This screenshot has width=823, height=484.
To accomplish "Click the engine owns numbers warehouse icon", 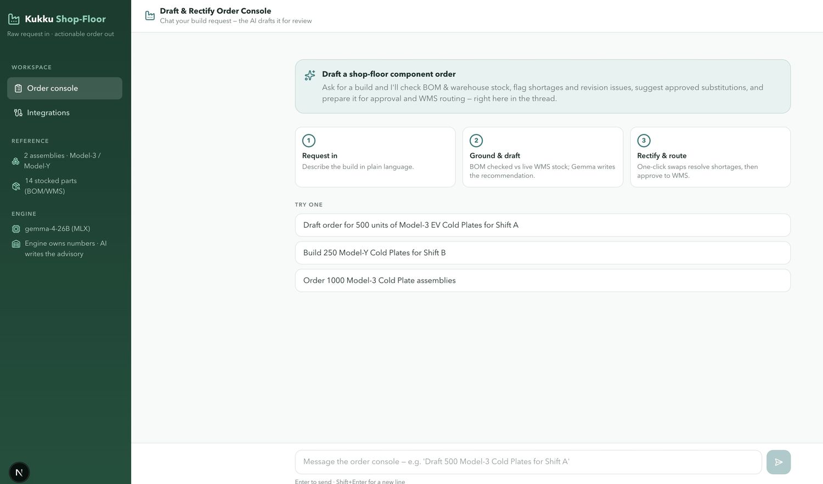I will pos(16,244).
